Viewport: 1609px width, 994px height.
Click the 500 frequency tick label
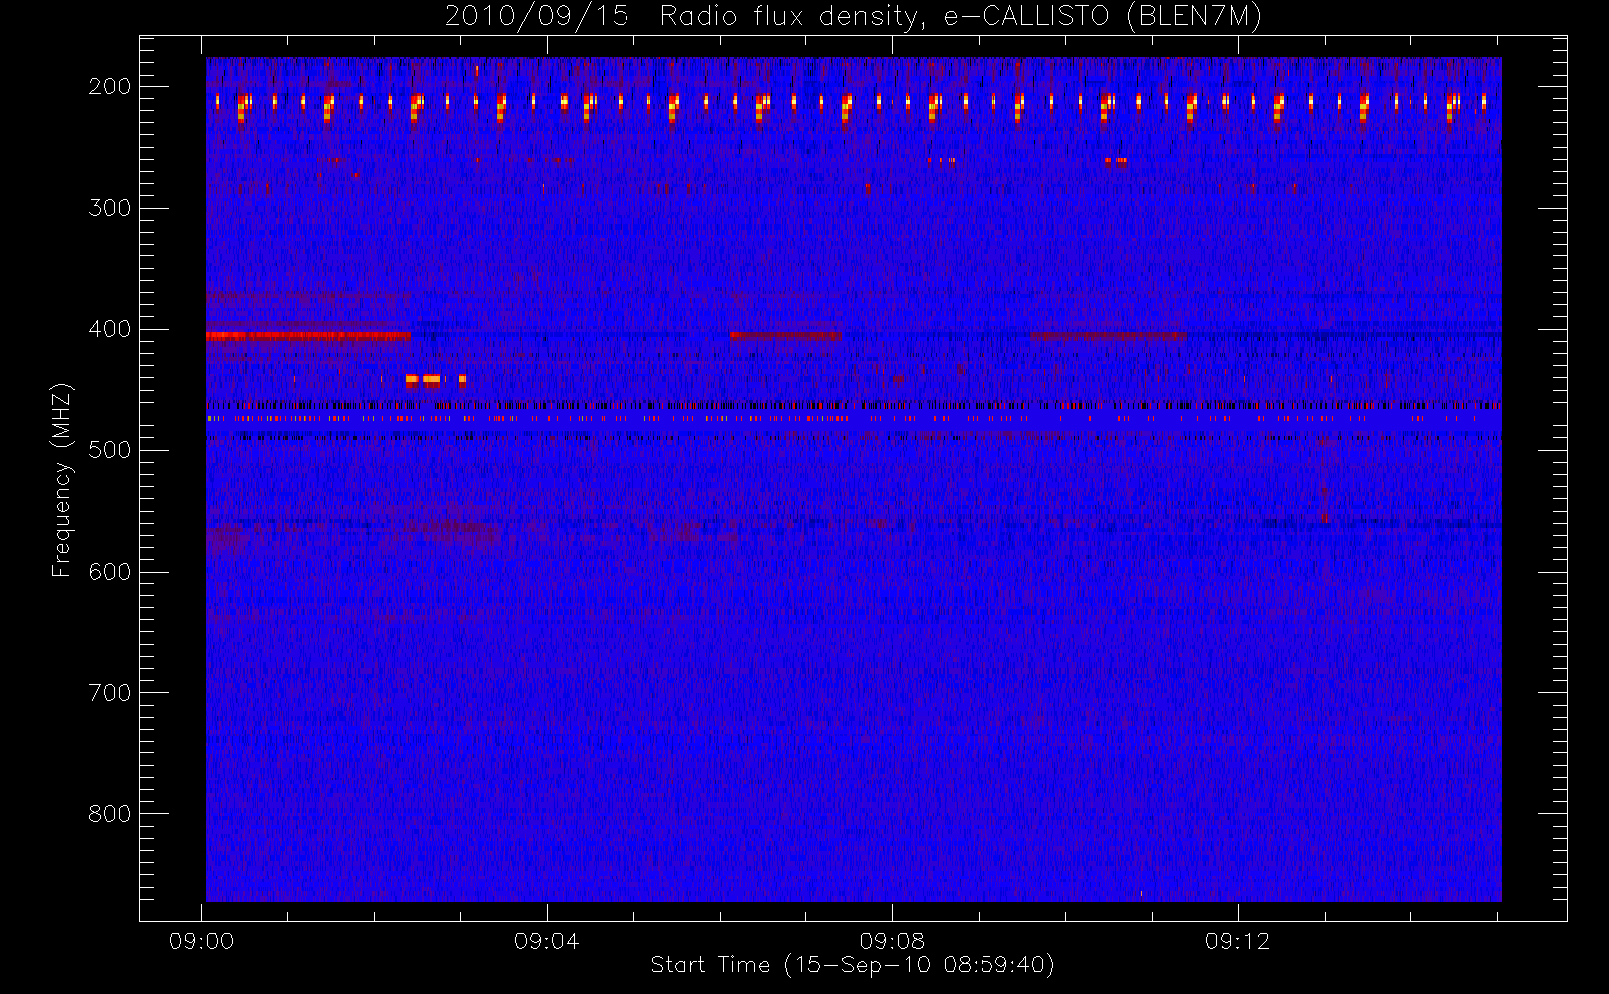click(x=109, y=450)
